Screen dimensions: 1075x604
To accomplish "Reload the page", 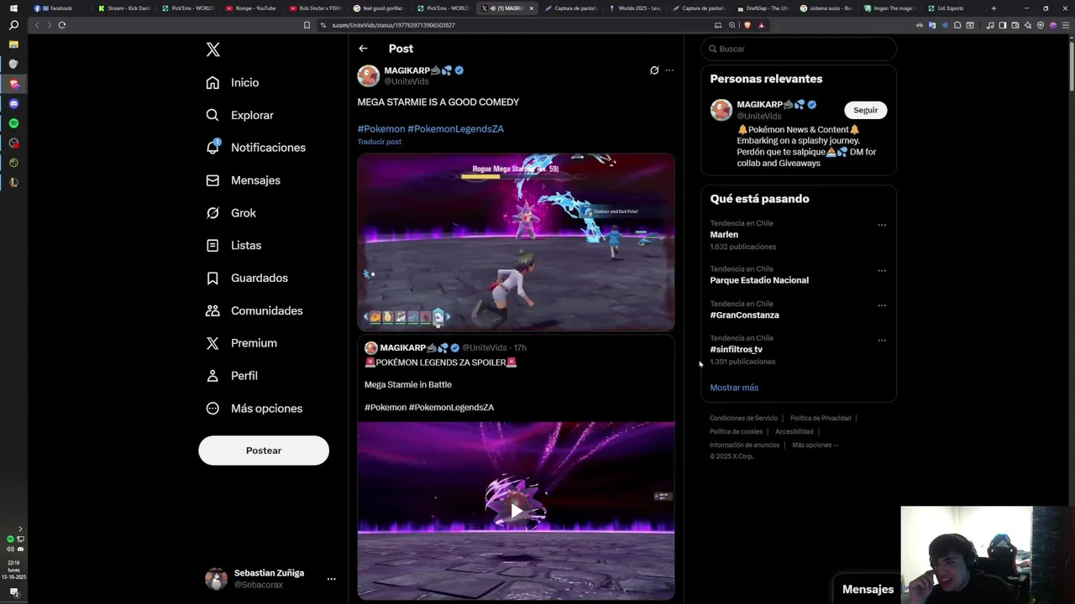I will [62, 25].
